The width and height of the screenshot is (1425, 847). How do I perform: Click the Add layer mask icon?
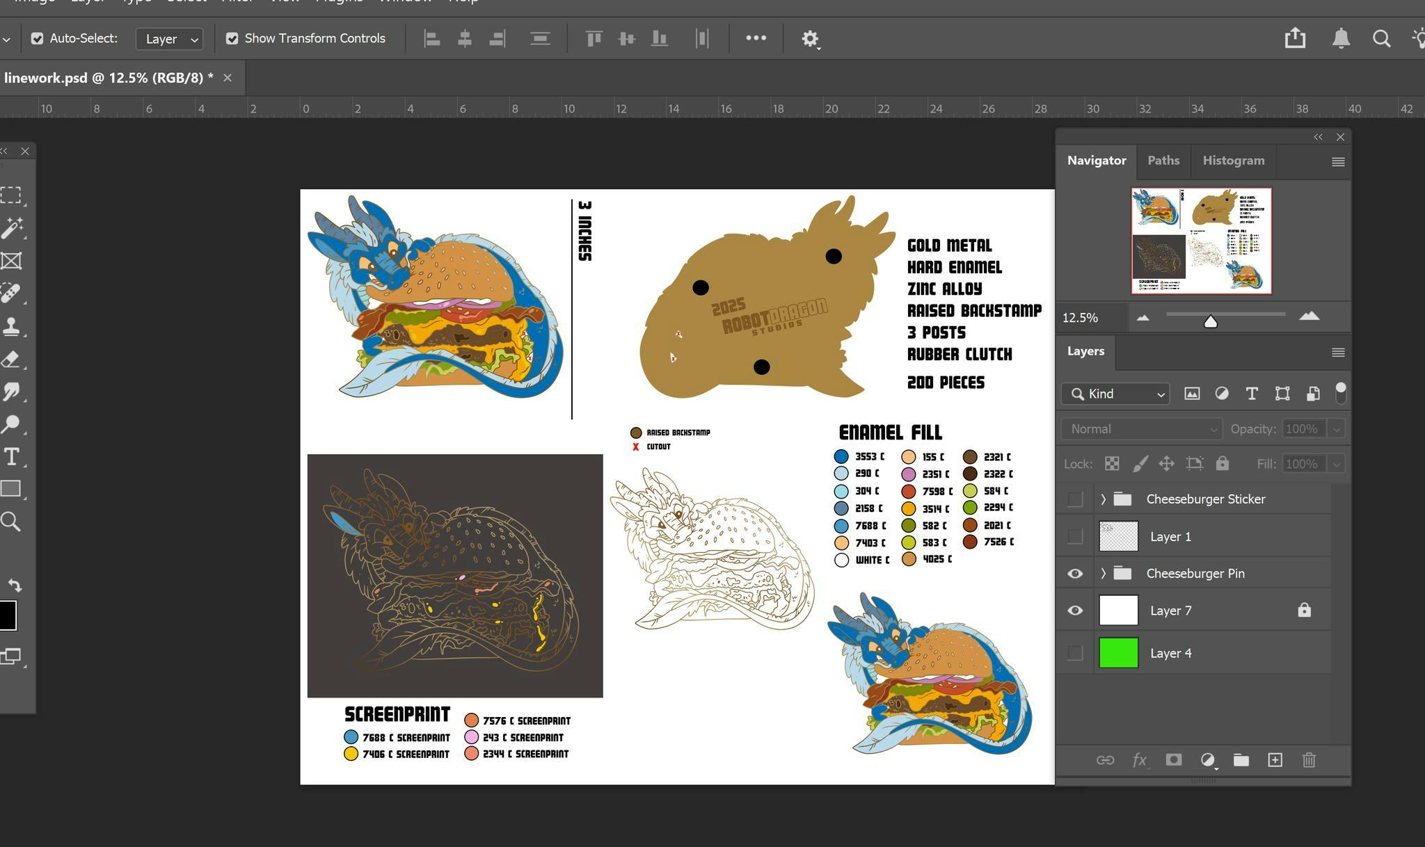coord(1173,760)
